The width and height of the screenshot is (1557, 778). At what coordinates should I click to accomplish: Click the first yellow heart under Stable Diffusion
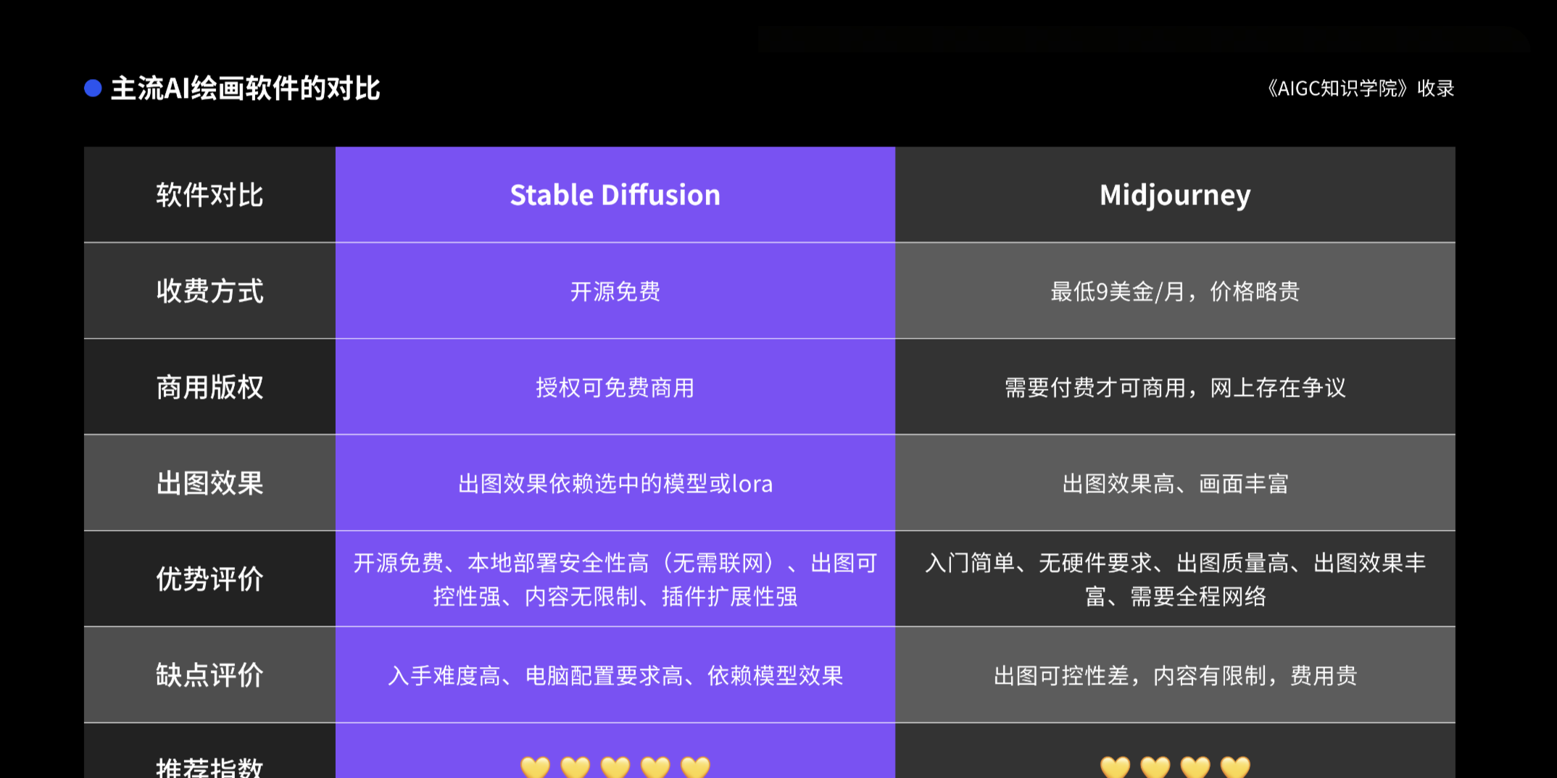pos(536,766)
